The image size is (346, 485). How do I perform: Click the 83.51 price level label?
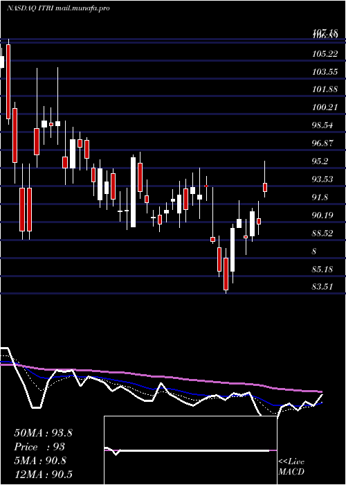[x=322, y=287]
